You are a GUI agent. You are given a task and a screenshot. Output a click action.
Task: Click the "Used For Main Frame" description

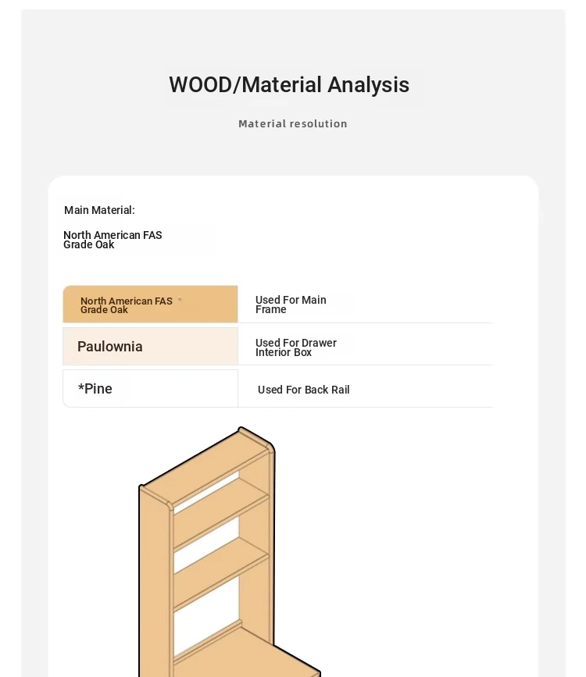[x=291, y=305]
